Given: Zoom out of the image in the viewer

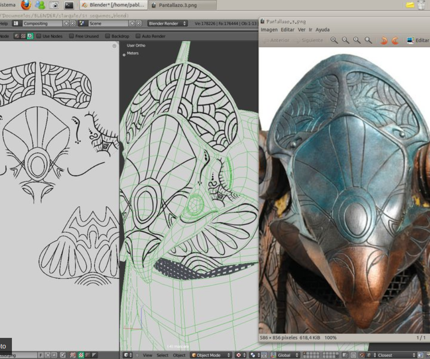Looking at the screenshot, I should (x=346, y=40).
